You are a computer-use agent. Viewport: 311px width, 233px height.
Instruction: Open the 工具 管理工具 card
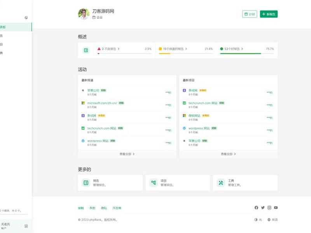click(245, 183)
